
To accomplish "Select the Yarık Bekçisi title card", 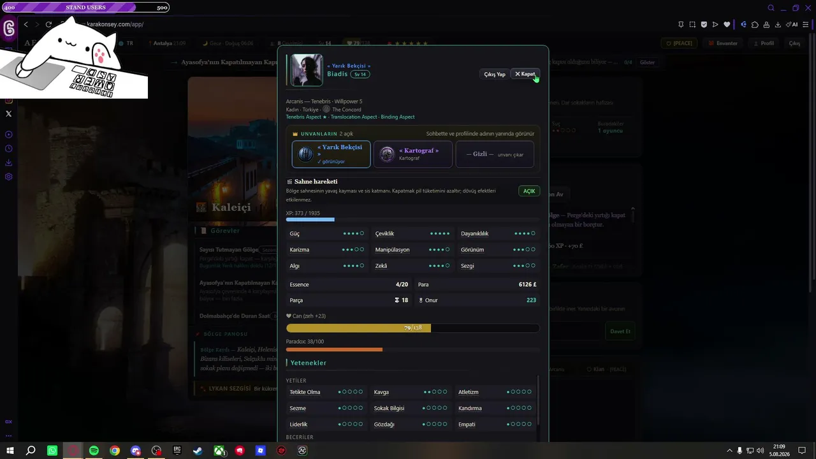I will pyautogui.click(x=331, y=154).
